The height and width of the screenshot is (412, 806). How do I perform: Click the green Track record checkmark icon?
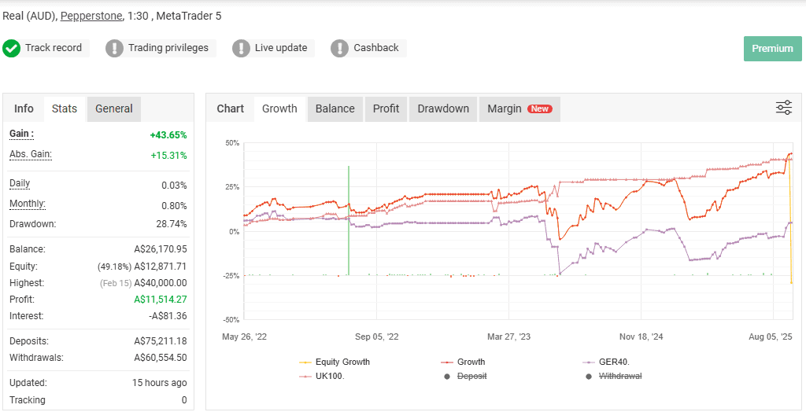point(12,48)
